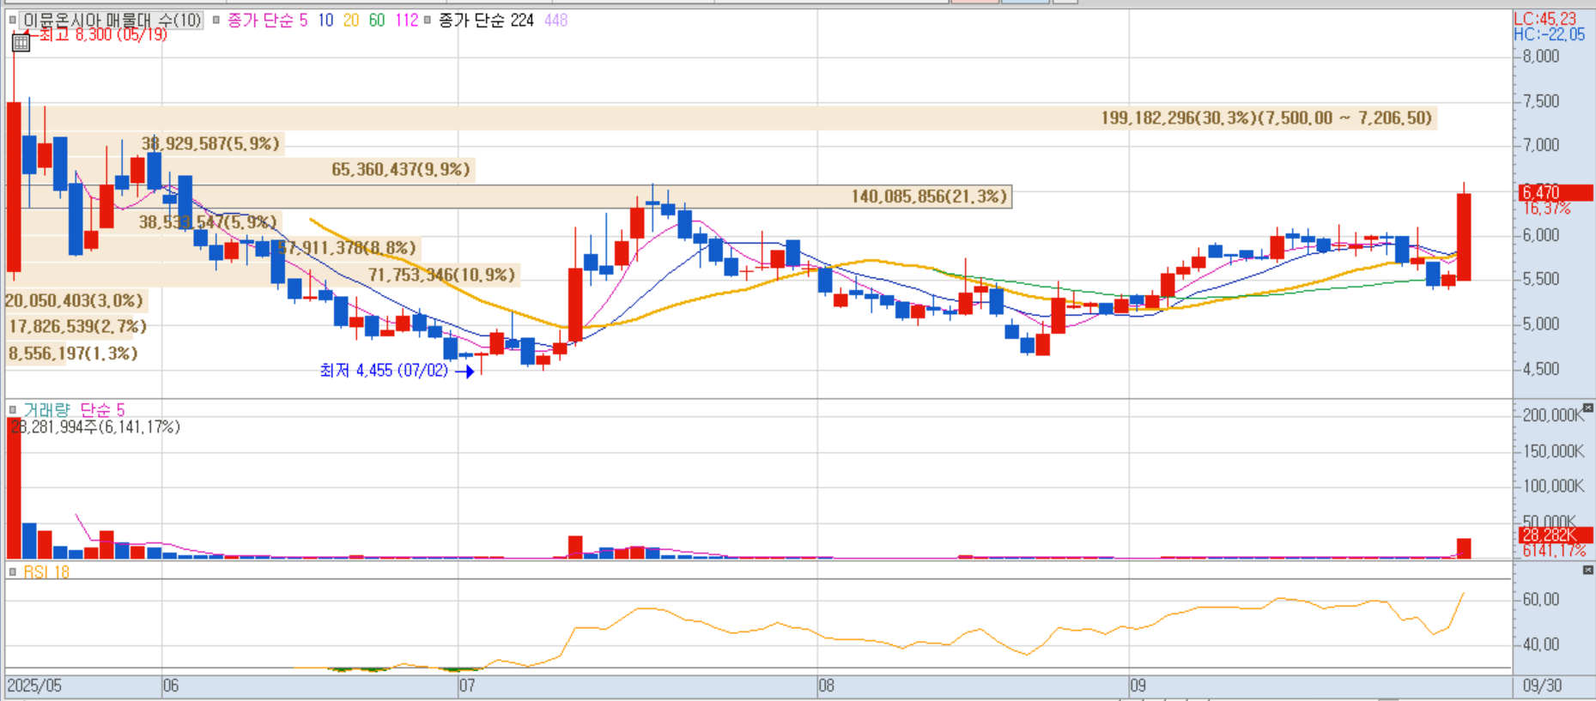Screen dimensions: 1596x701
Task: Click the 7,500 price axis label
Action: [x=1541, y=101]
